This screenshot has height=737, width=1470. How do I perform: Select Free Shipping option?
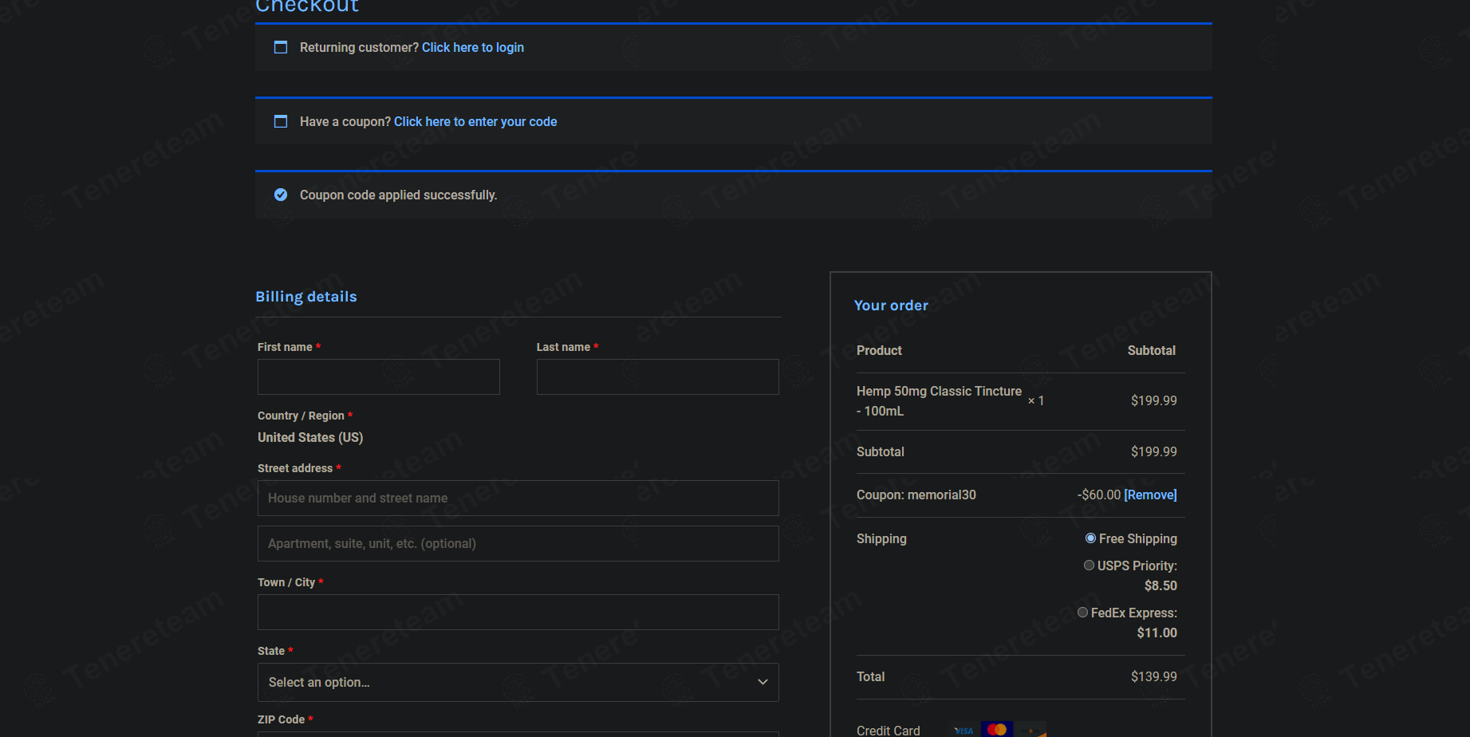click(1090, 538)
